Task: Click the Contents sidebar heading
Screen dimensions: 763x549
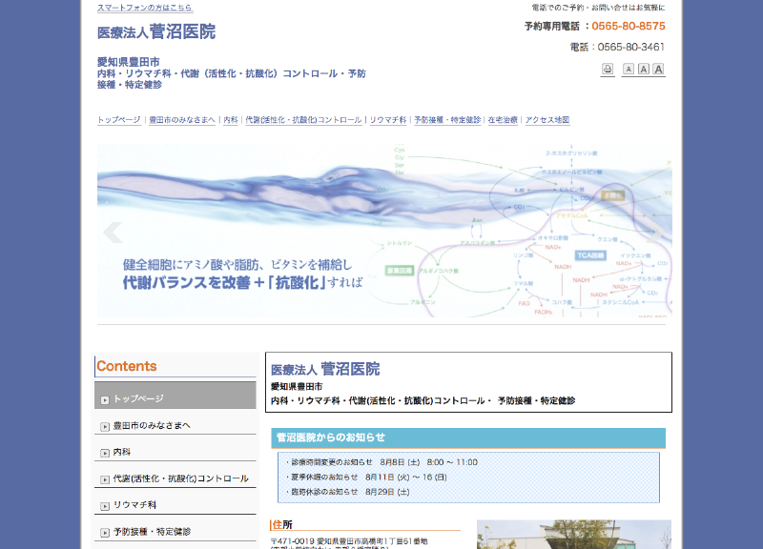Action: (127, 366)
